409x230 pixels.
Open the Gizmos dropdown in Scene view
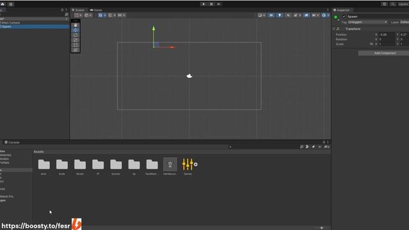click(325, 15)
